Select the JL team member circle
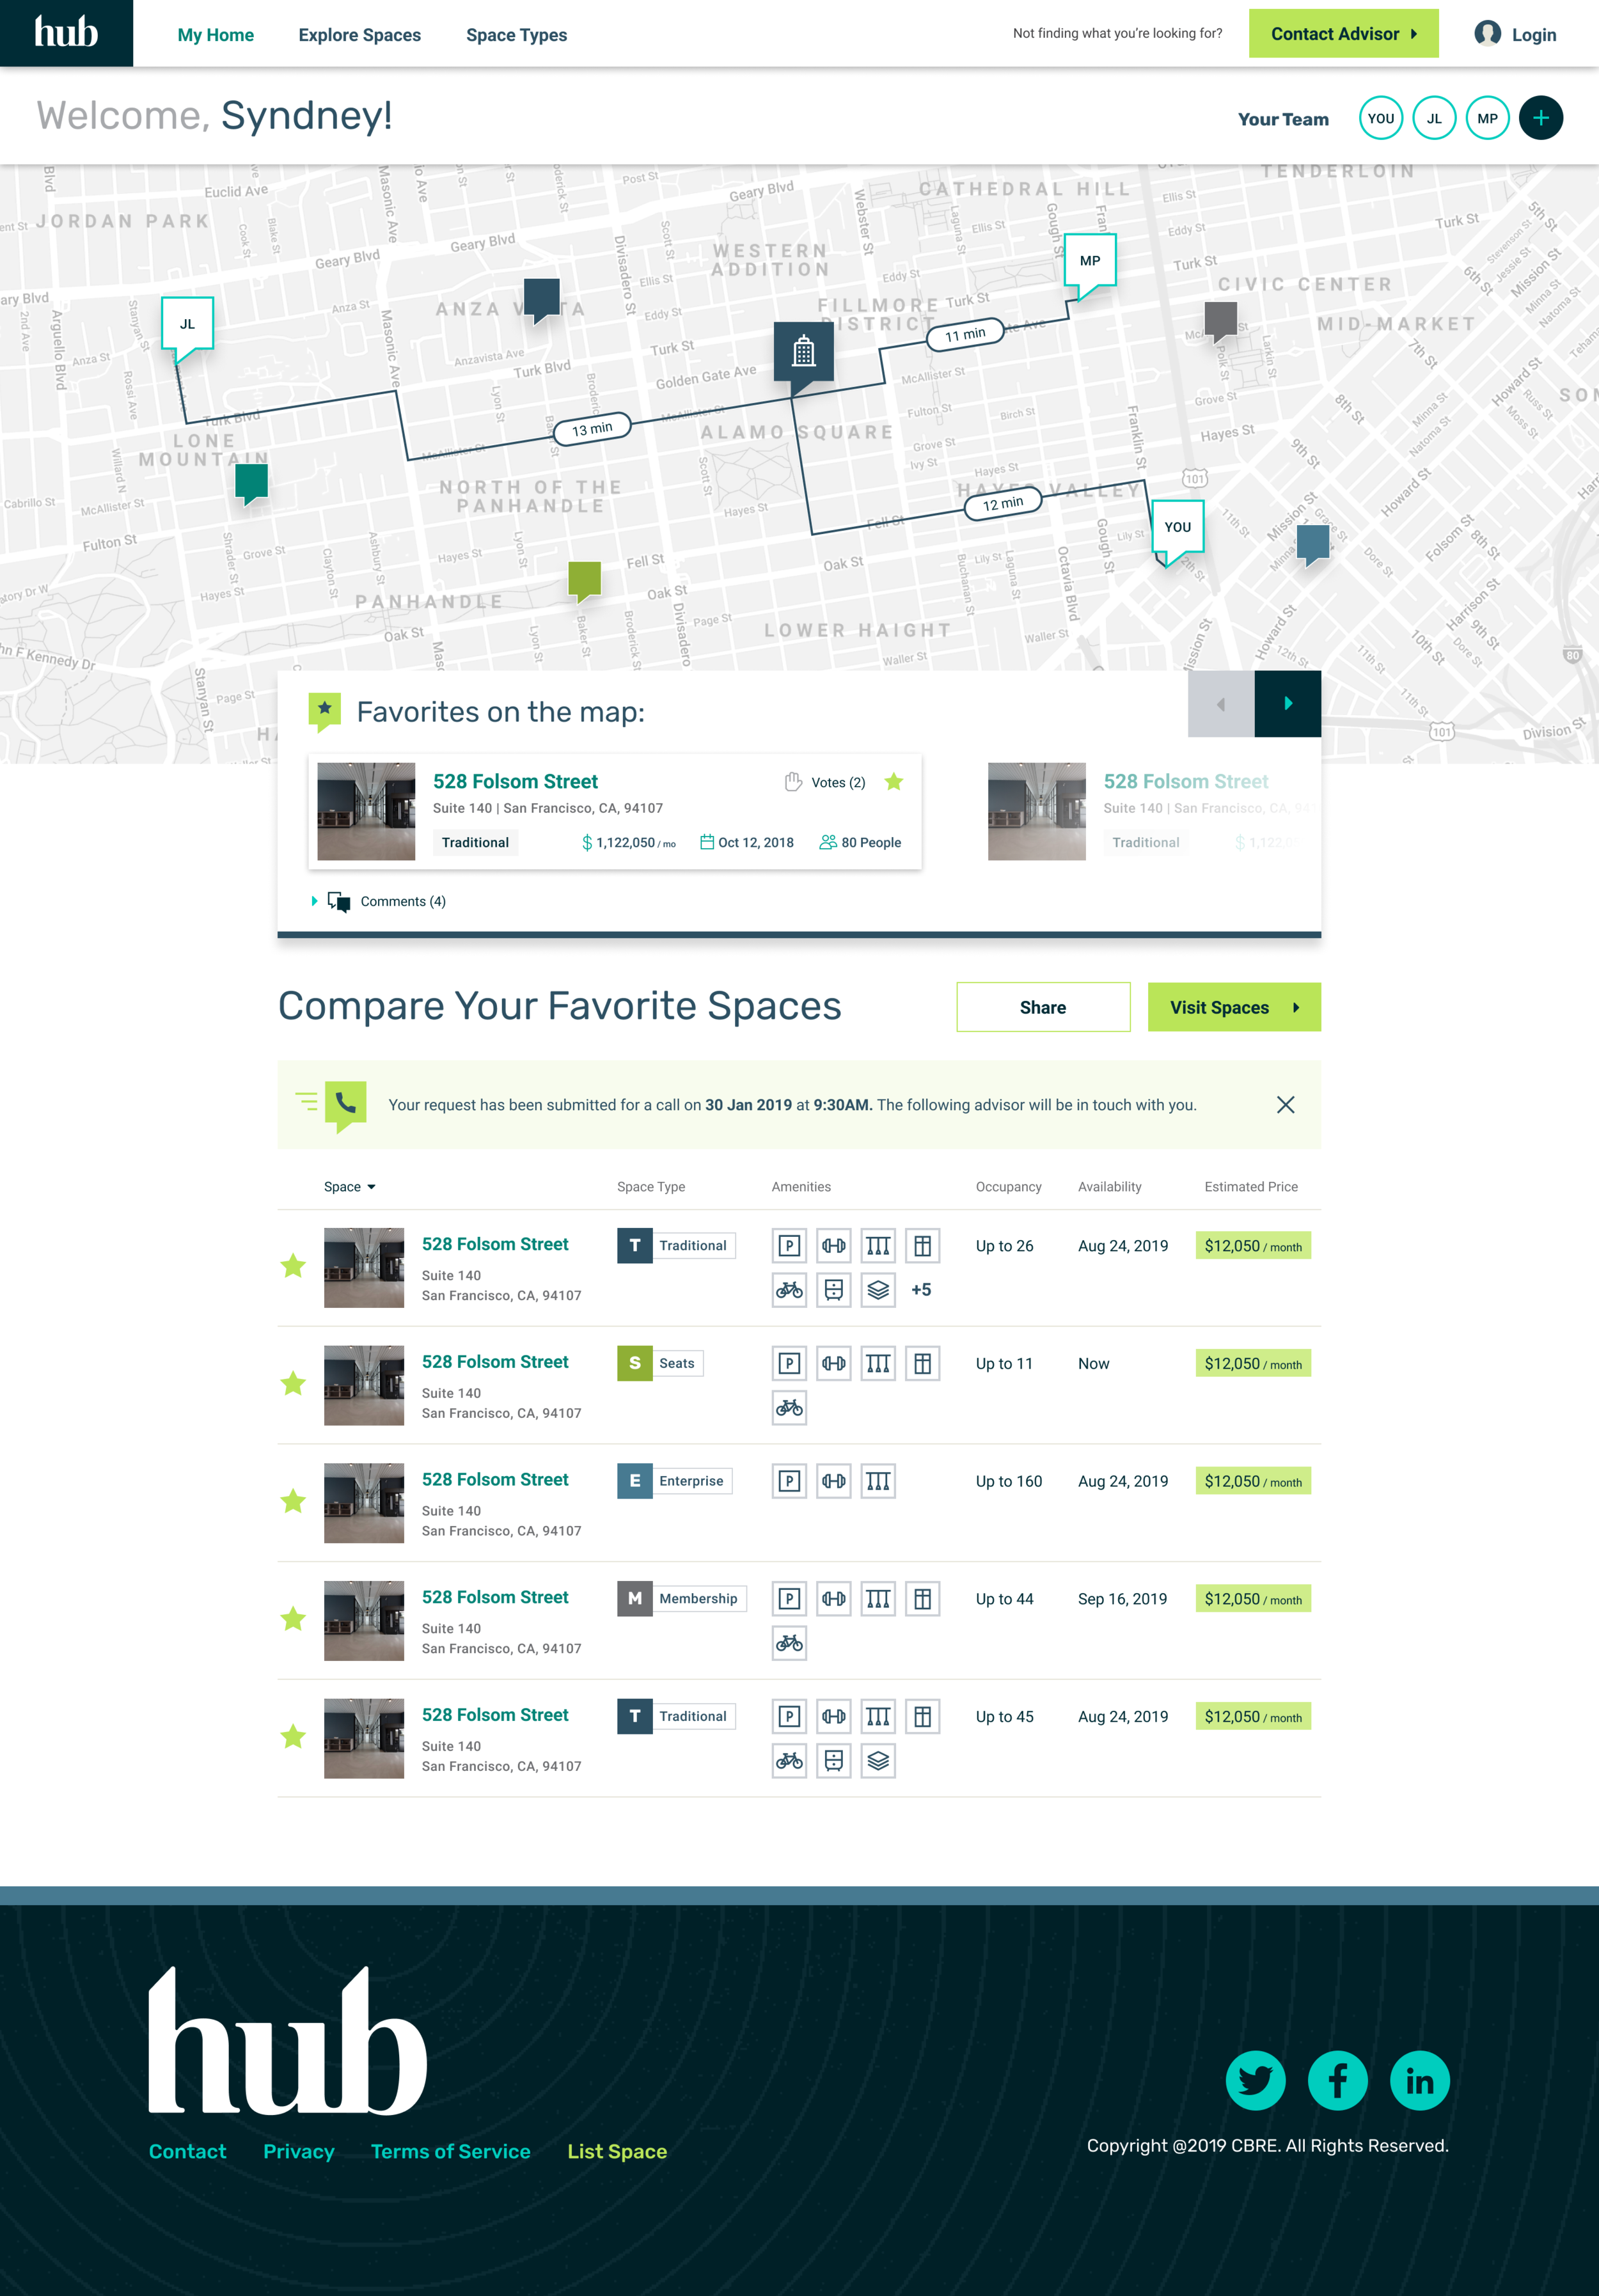The image size is (1599, 2296). pyautogui.click(x=1434, y=118)
